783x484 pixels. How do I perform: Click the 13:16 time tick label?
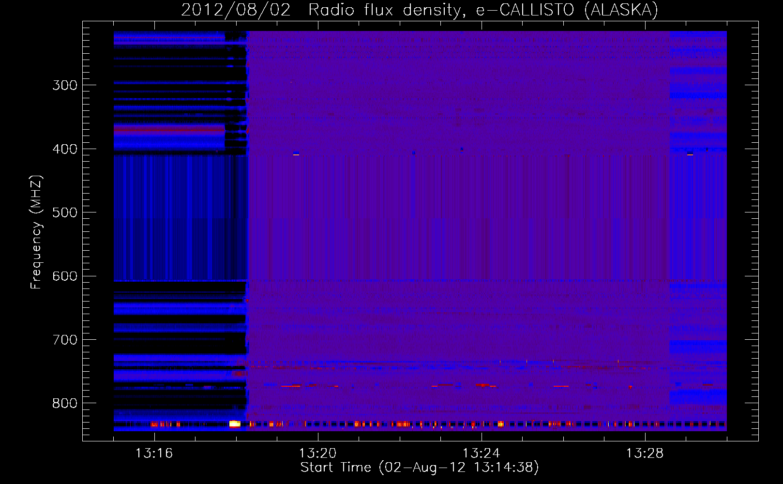[154, 454]
